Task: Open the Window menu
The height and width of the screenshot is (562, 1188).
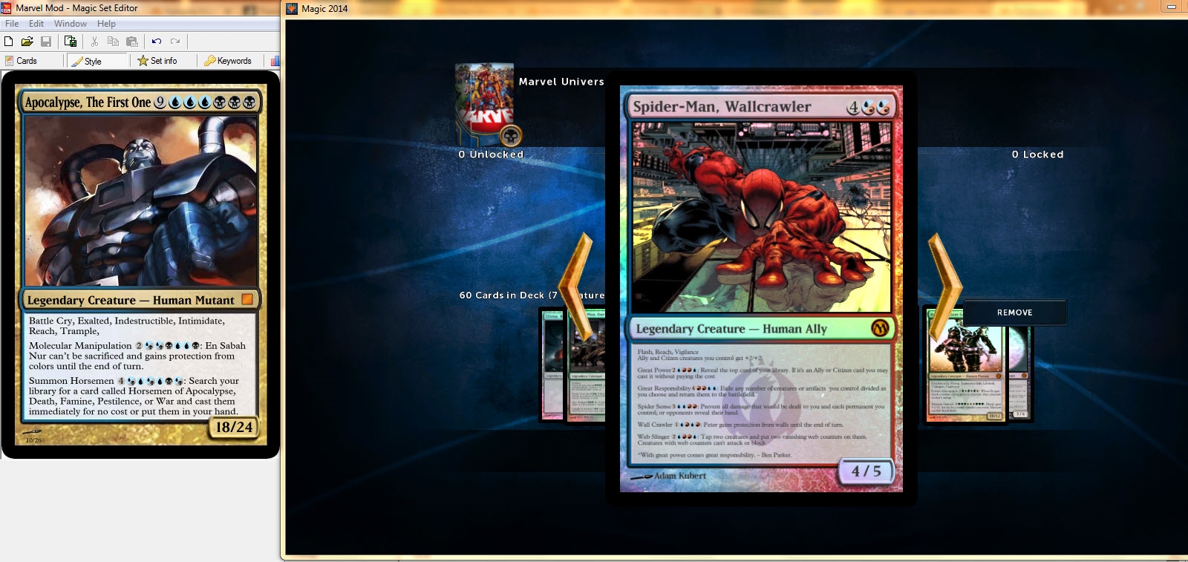Action: tap(71, 24)
